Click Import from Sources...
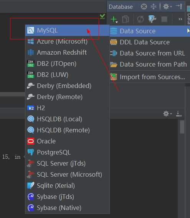The height and width of the screenshot is (218, 190). [x=150, y=77]
